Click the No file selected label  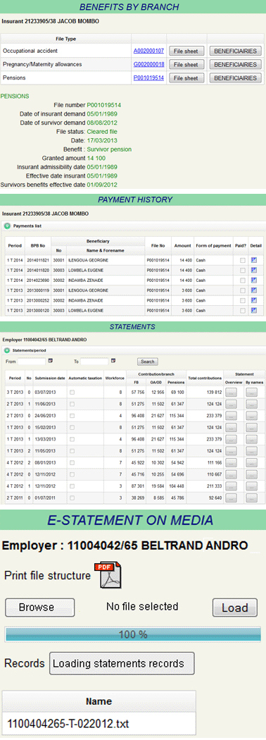142,606
